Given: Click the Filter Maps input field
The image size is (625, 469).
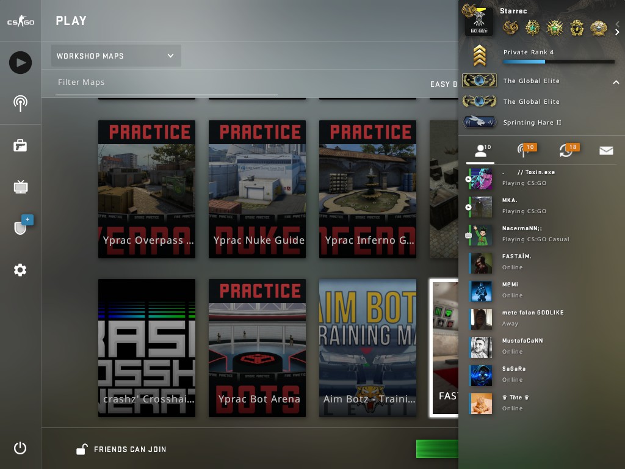Looking at the screenshot, I should point(167,82).
